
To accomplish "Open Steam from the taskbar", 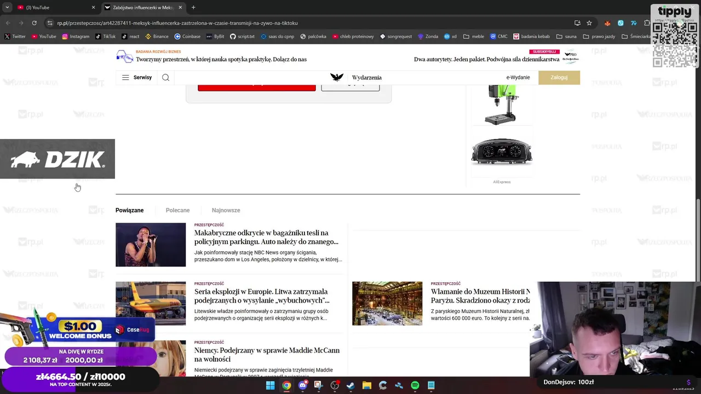I will tap(350, 385).
